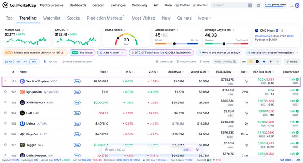Click the incognito icon in Ask CMC AI
The width and height of the screenshot is (303, 163).
click(197, 150)
